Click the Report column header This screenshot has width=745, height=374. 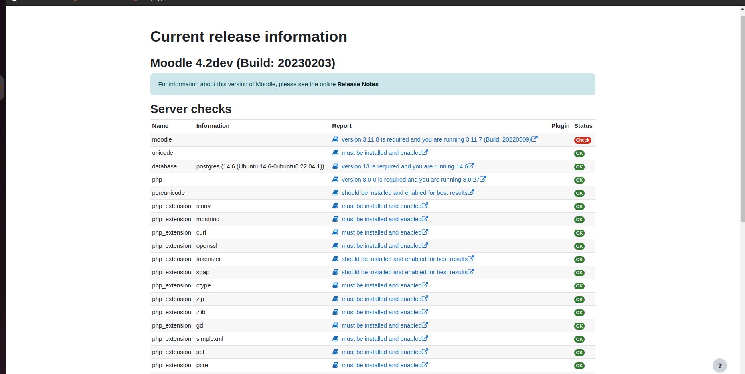click(x=342, y=126)
